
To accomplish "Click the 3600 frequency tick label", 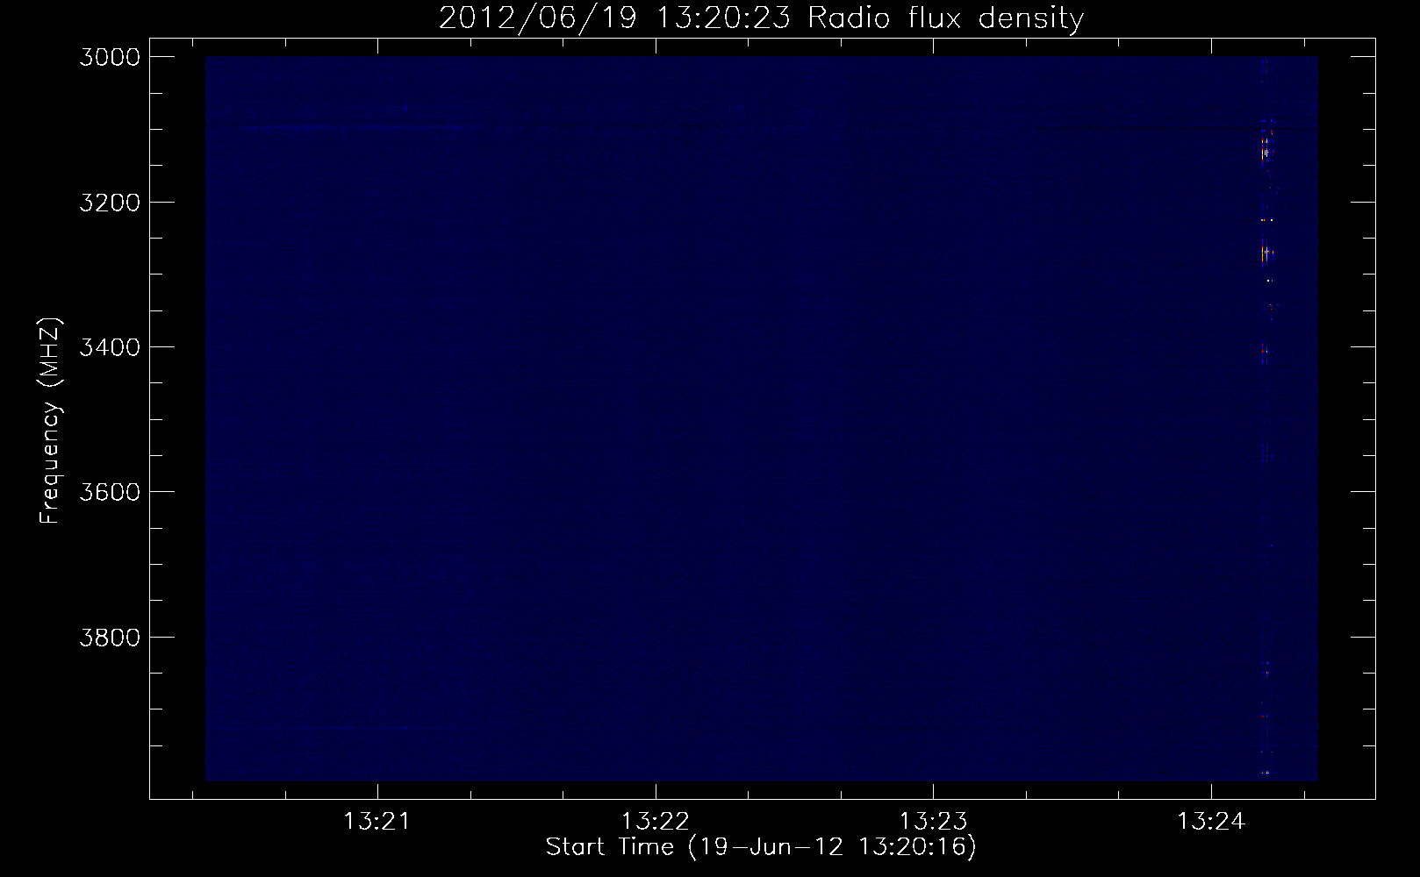I will (111, 491).
